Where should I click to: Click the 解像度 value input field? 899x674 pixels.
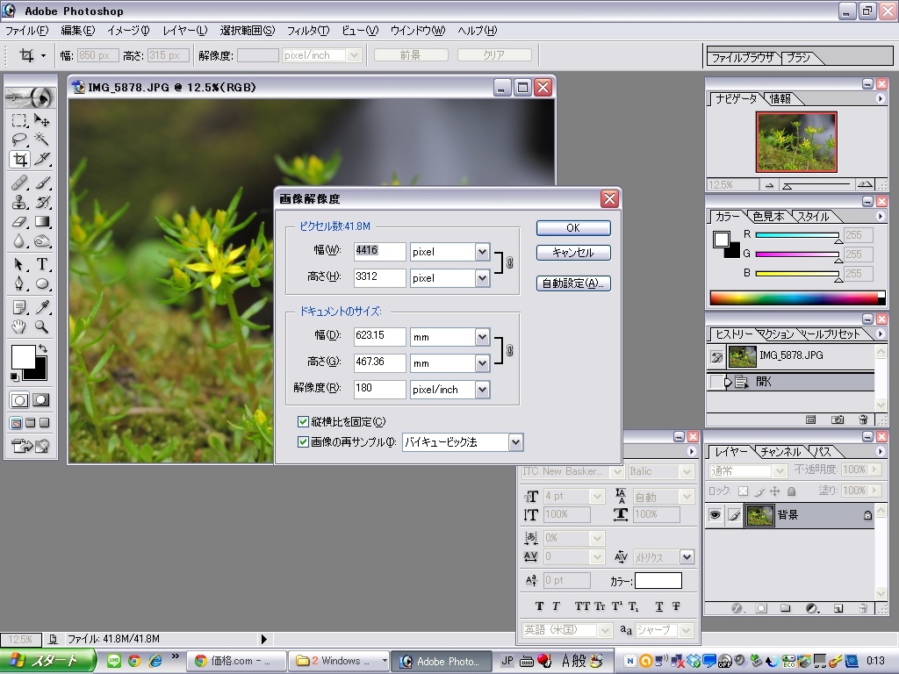click(379, 389)
